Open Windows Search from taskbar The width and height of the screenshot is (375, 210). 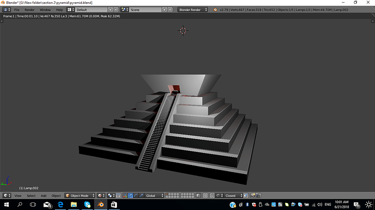click(20, 205)
